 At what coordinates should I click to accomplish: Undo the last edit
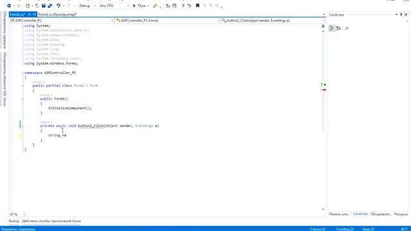click(x=58, y=6)
